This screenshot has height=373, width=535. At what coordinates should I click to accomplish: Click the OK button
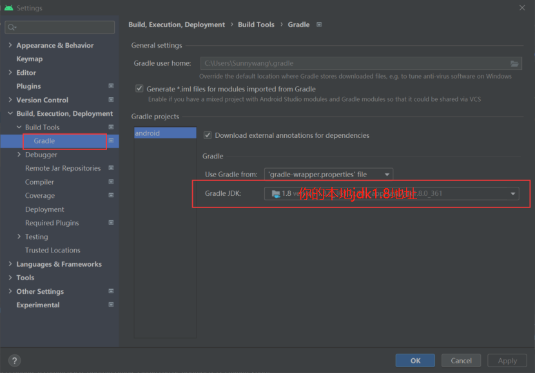tap(415, 360)
